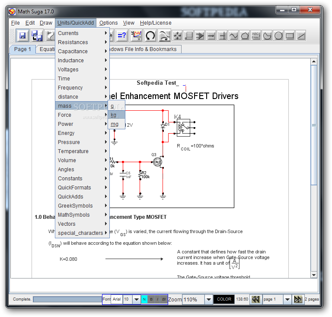
Task: Click the circular refresh arrow icon
Action: click(150, 35)
